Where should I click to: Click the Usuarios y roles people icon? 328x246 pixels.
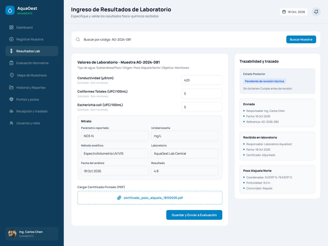pyautogui.click(x=11, y=123)
